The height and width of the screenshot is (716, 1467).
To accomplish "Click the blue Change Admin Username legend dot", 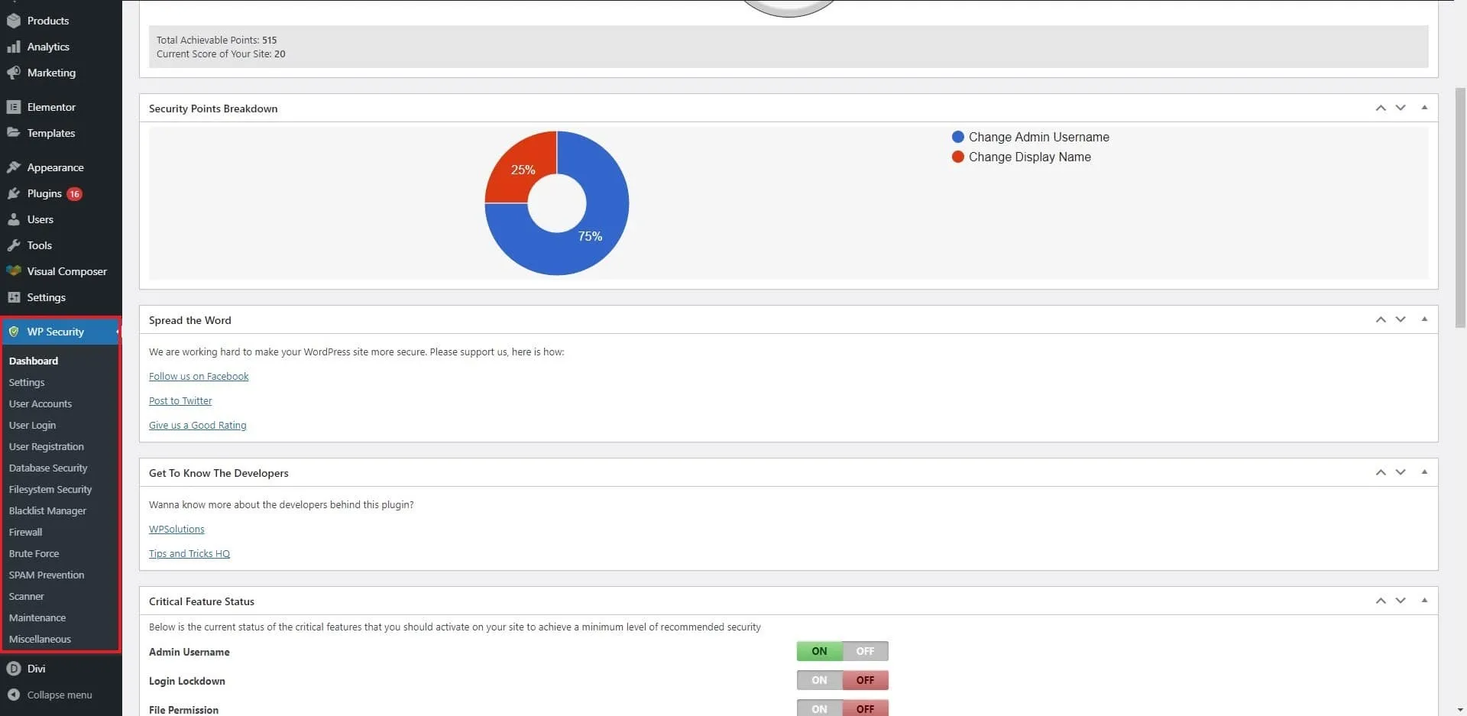I will click(x=958, y=137).
